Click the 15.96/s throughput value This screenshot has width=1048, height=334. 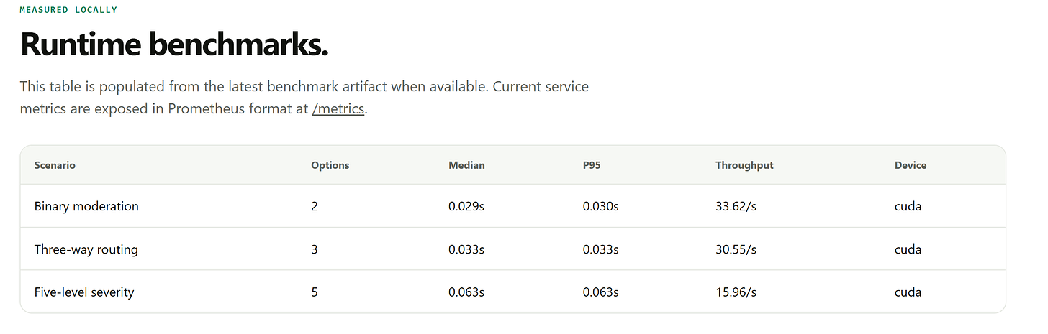click(x=736, y=292)
